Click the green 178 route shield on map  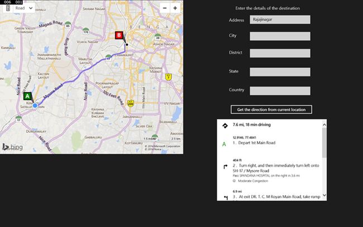[86, 31]
